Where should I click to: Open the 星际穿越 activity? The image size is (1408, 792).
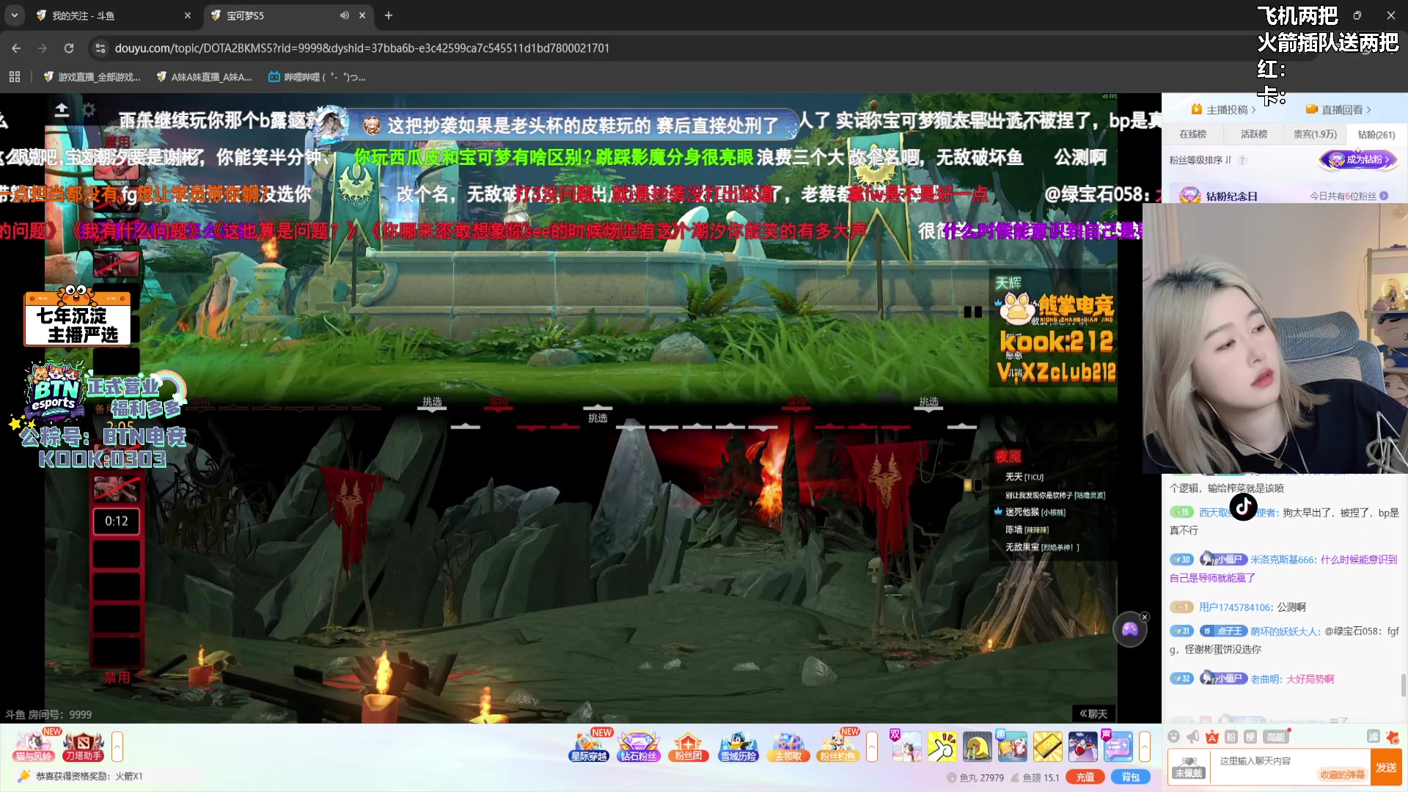pyautogui.click(x=589, y=747)
